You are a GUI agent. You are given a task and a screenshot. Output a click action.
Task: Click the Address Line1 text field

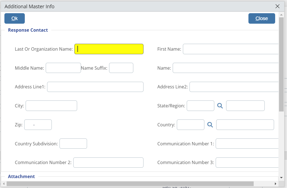click(95, 87)
